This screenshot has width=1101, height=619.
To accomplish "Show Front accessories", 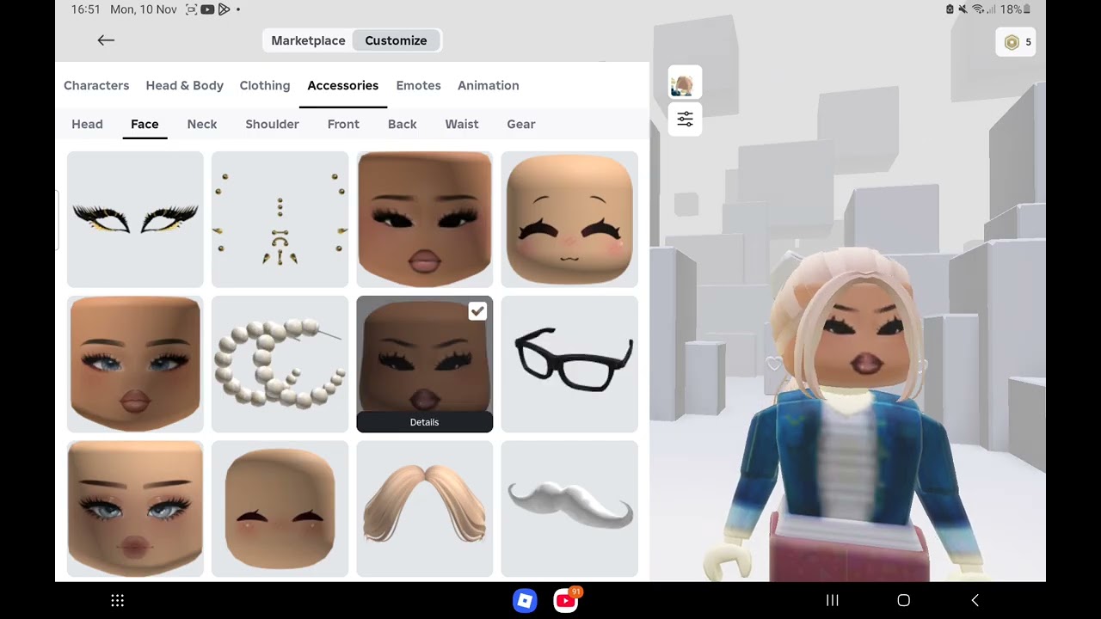I will pyautogui.click(x=343, y=124).
